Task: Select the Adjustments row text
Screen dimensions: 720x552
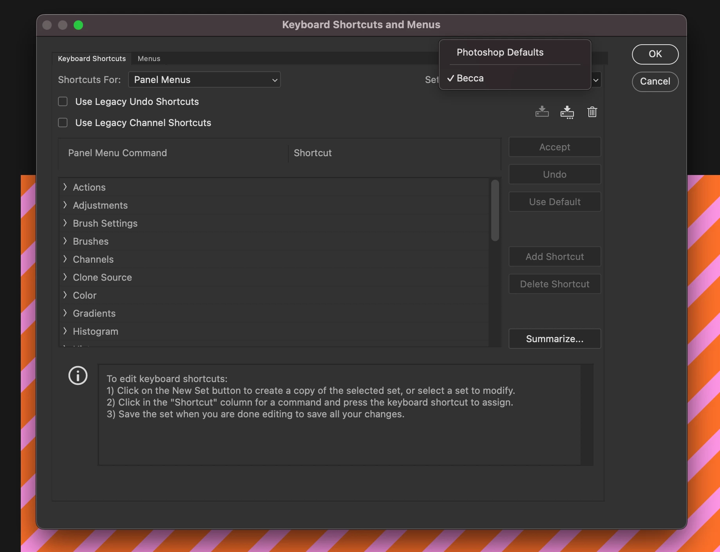Action: click(x=100, y=206)
